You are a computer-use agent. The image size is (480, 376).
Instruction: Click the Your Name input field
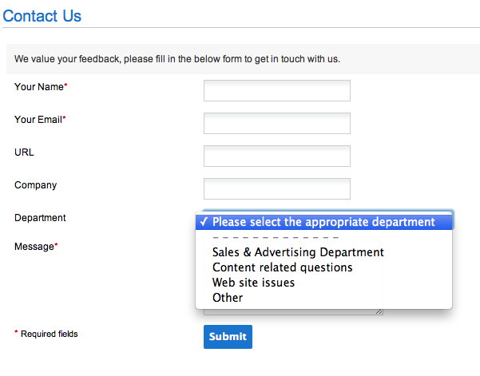point(276,90)
